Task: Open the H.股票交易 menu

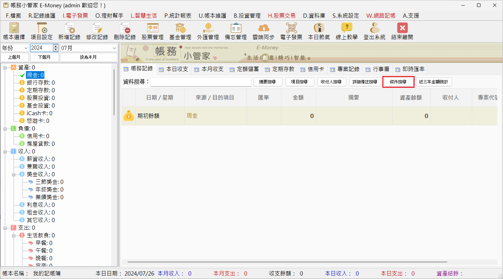Action: point(282,16)
